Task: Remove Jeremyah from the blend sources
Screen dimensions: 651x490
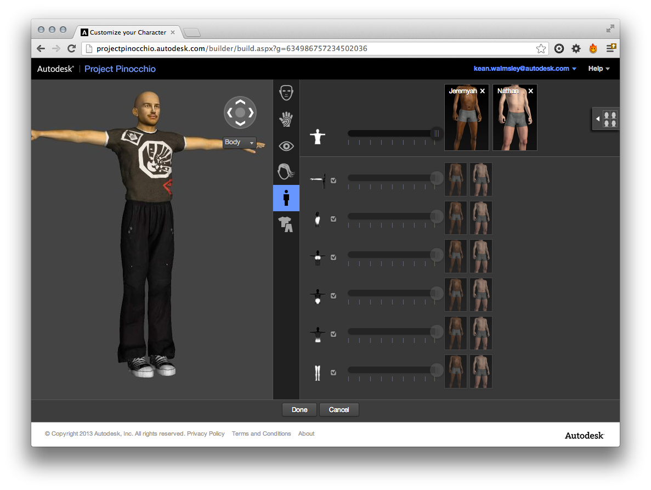Action: click(483, 91)
